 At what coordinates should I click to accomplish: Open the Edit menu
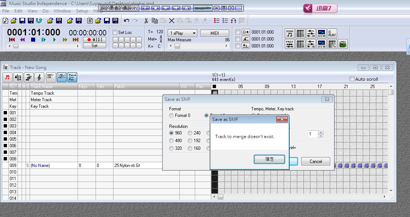pos(18,11)
